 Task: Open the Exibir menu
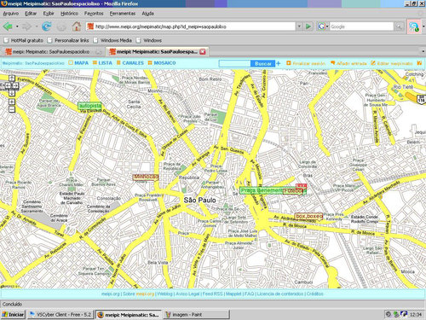tap(49, 14)
